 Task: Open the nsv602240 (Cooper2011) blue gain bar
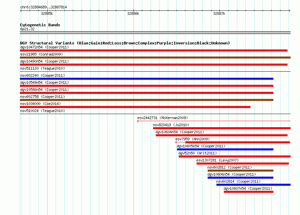point(147,79)
